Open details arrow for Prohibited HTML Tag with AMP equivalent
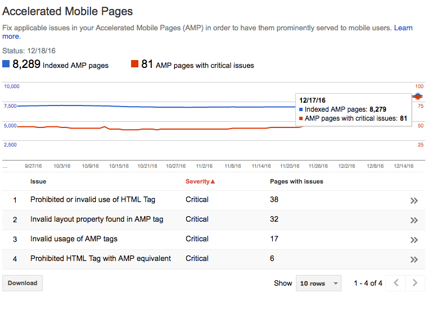441x316 pixels. [414, 259]
